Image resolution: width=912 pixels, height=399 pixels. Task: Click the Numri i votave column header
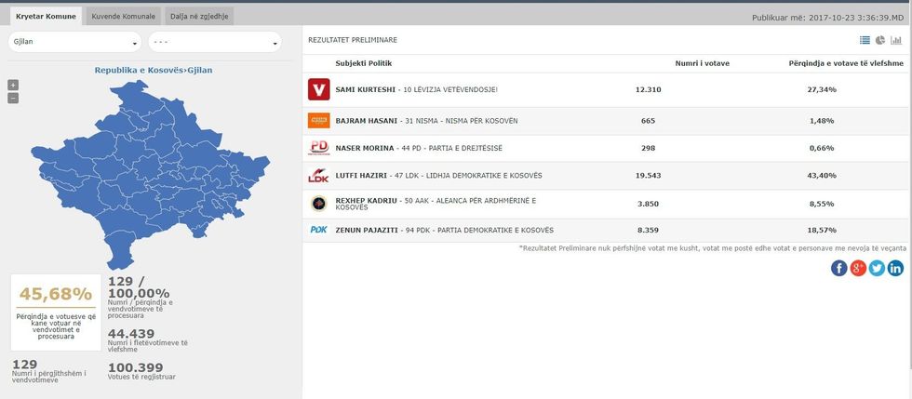tap(702, 62)
